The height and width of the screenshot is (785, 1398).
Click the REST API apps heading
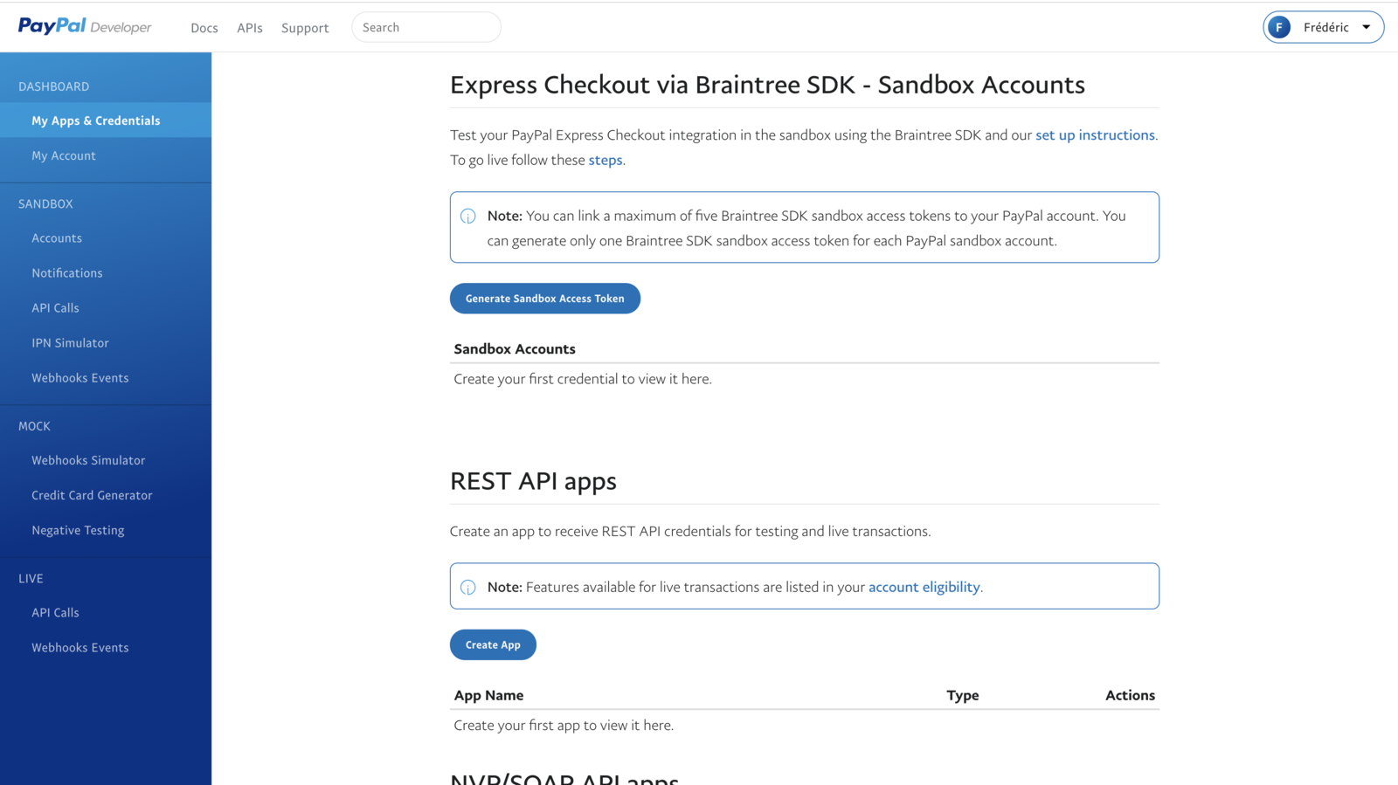click(x=533, y=481)
